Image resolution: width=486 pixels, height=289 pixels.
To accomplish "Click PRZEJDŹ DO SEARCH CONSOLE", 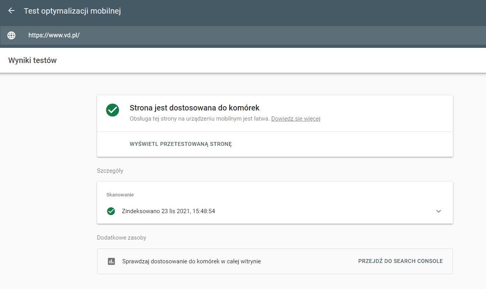I will (400, 261).
